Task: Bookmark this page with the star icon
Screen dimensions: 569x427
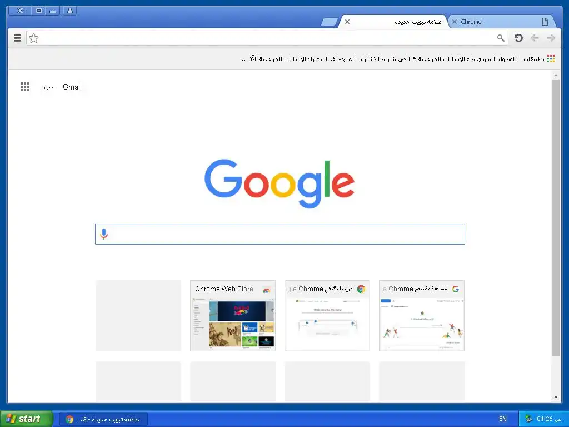Action: (x=34, y=38)
